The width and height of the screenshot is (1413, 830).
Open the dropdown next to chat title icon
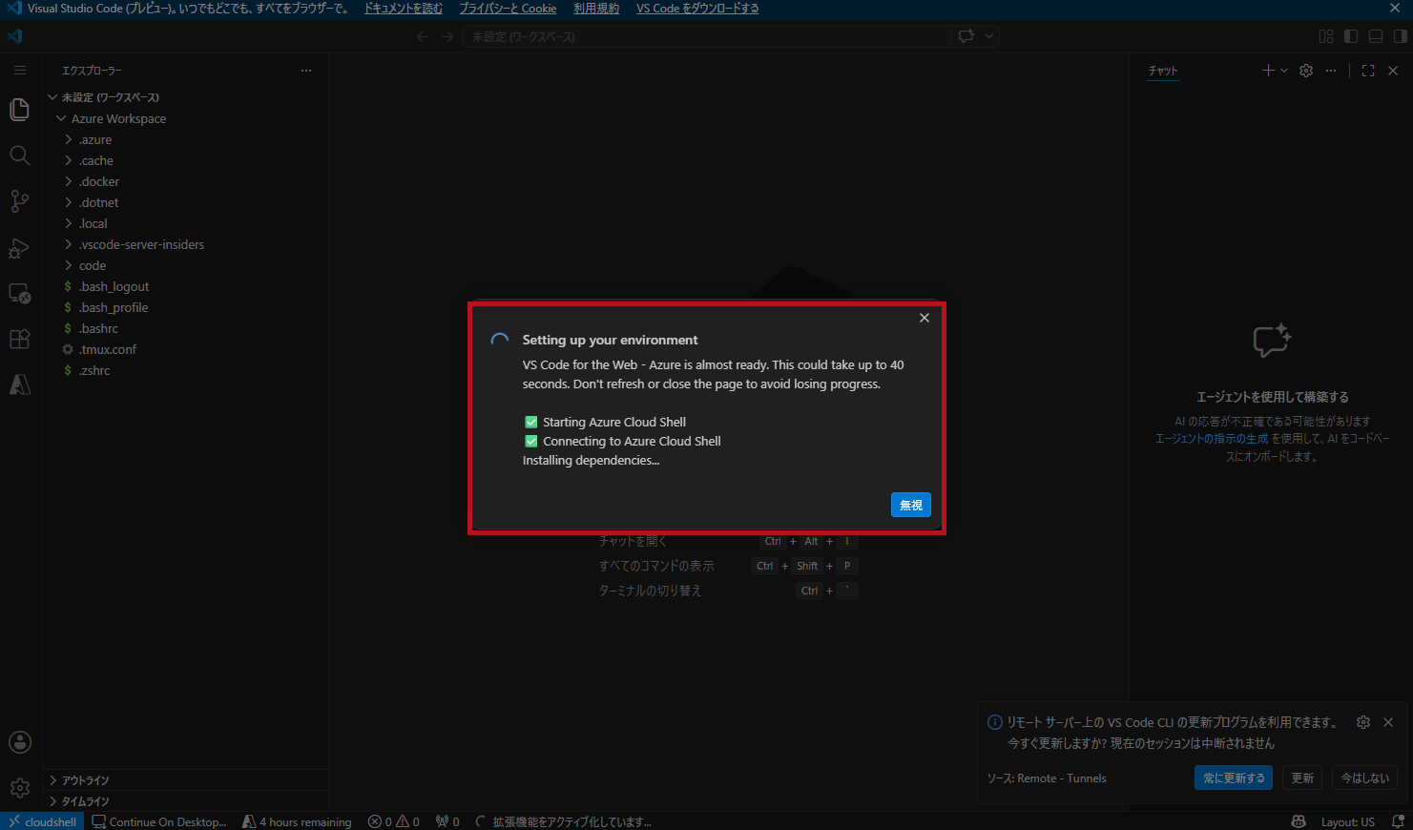pos(989,36)
